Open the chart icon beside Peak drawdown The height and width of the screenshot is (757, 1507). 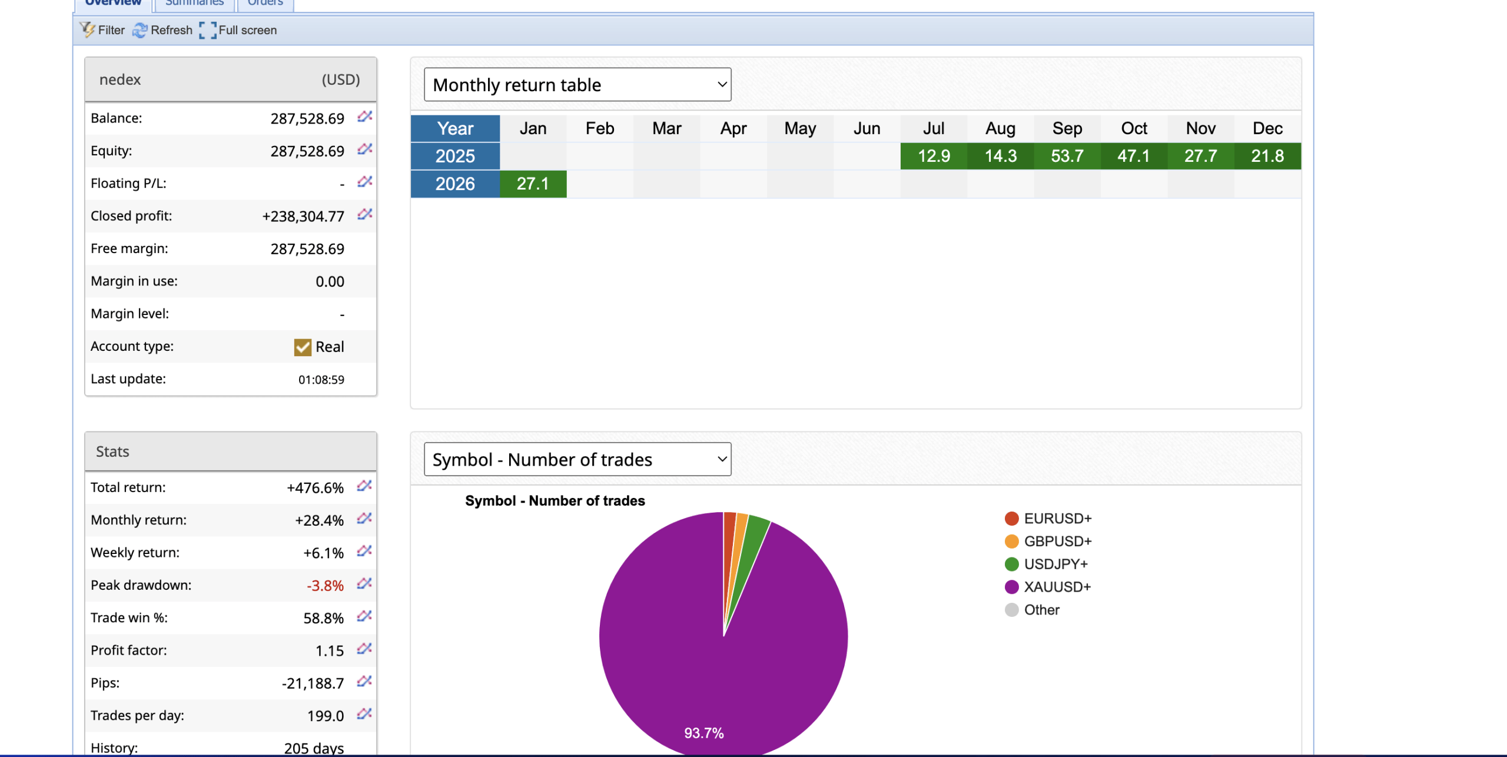[365, 584]
